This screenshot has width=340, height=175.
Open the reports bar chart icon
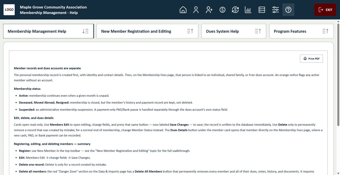coord(248,10)
